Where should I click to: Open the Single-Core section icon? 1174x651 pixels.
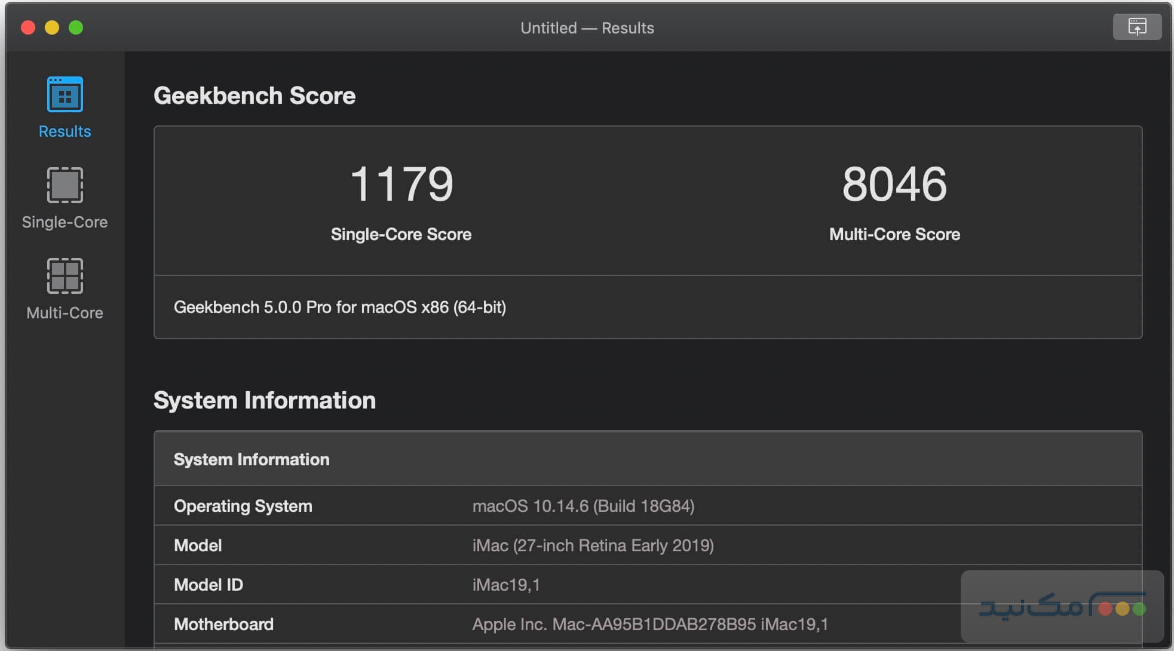[64, 185]
